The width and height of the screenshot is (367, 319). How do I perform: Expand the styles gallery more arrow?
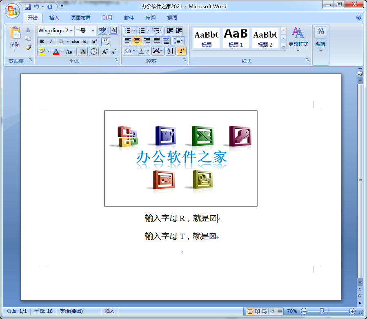pos(283,47)
